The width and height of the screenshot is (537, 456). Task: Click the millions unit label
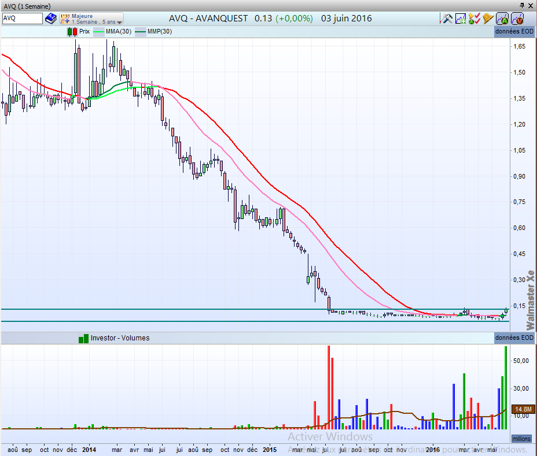521,439
